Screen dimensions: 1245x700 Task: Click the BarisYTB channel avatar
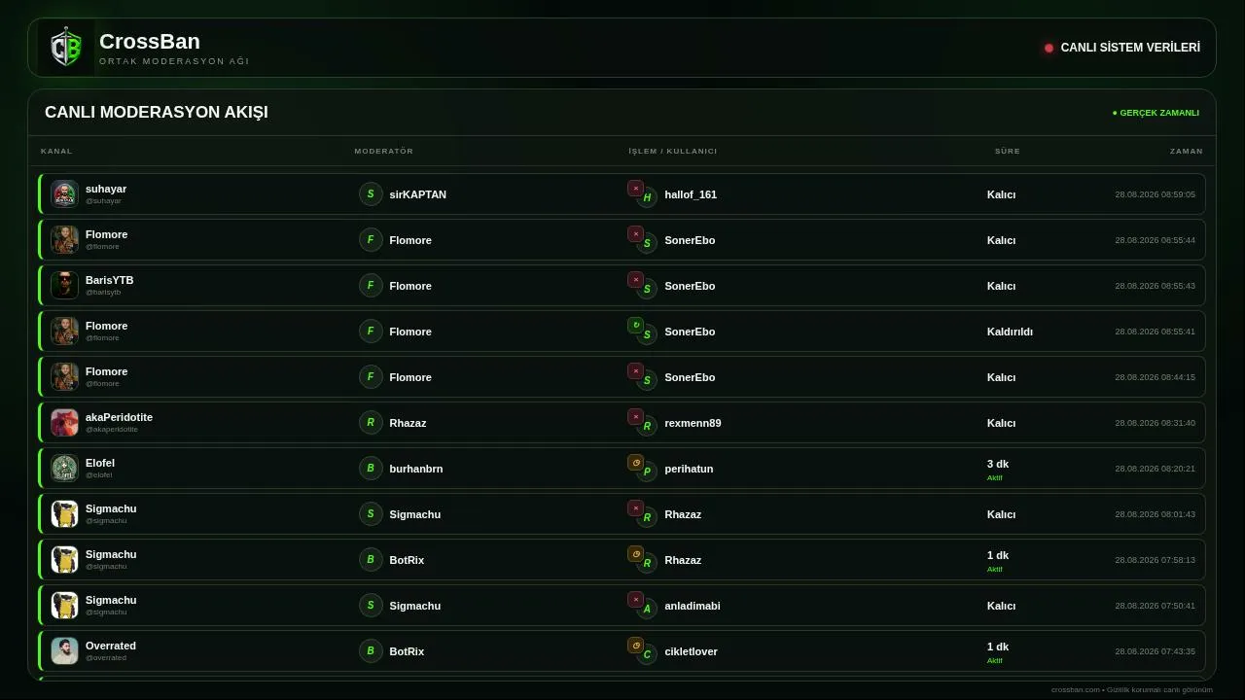[x=64, y=285]
